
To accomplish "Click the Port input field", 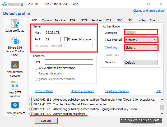I will pos(53,39).
